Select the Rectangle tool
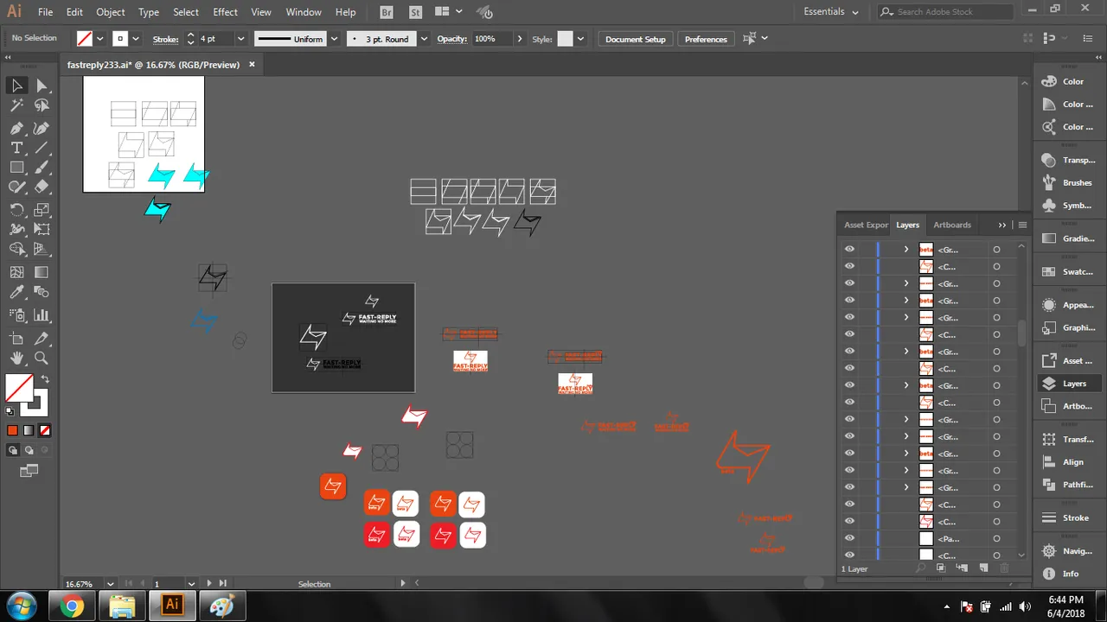Viewport: 1107px width, 622px height. (x=16, y=168)
